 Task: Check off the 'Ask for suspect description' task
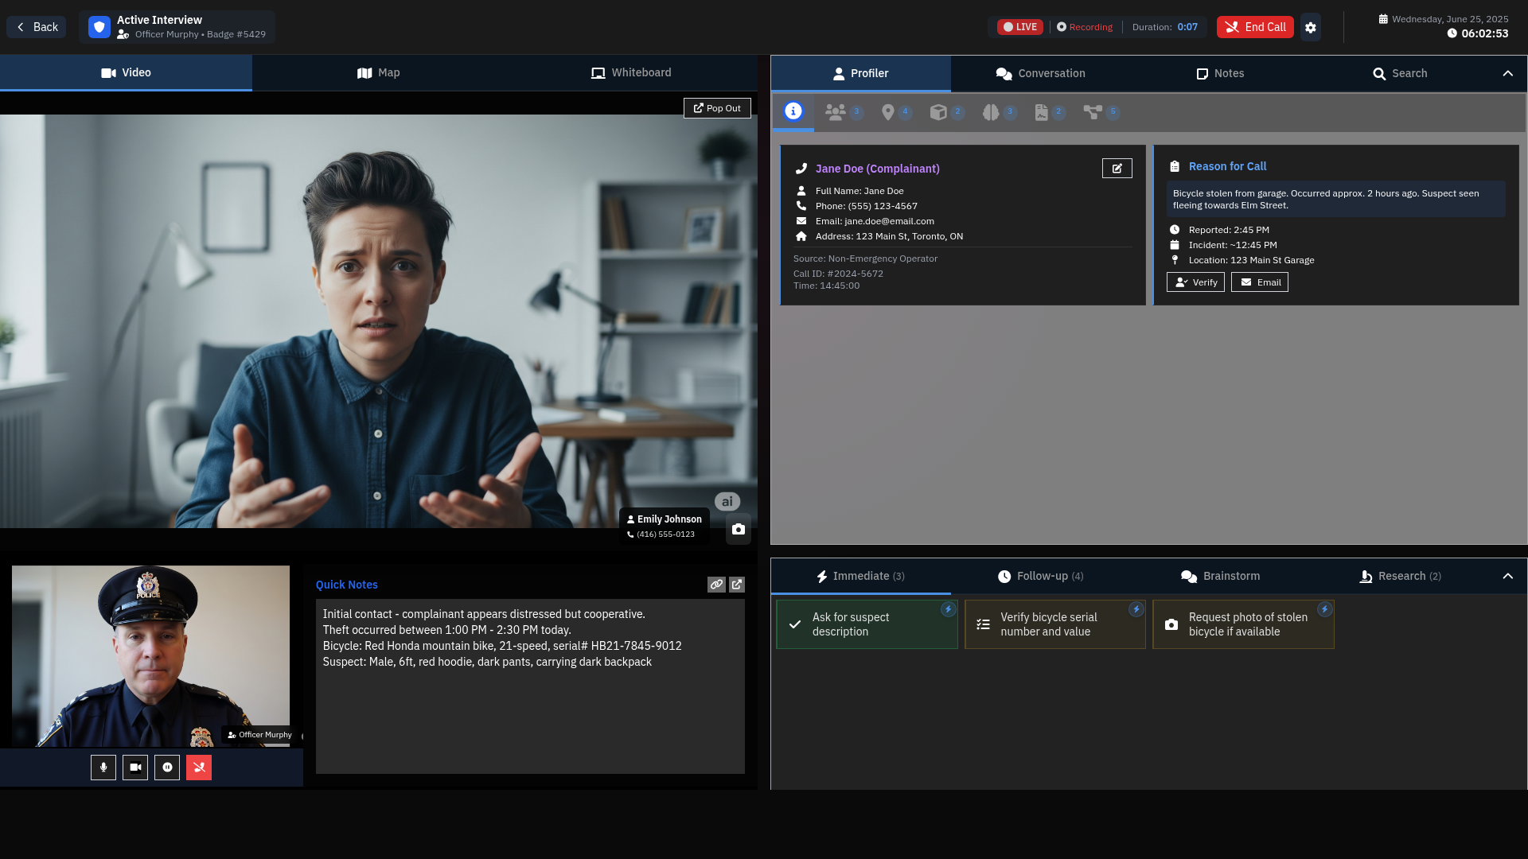(x=794, y=624)
